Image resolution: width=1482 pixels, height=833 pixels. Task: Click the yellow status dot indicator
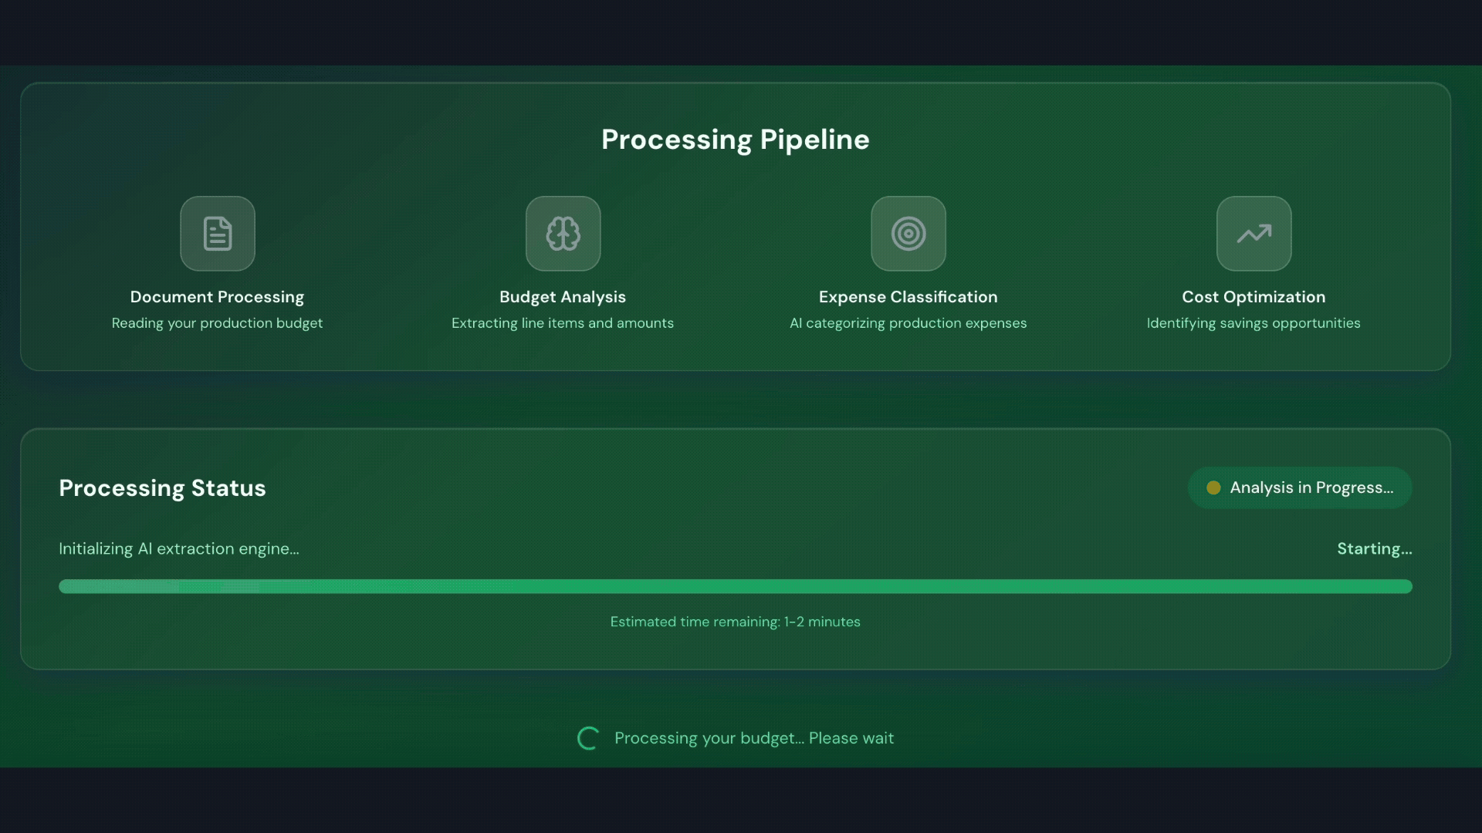point(1213,487)
